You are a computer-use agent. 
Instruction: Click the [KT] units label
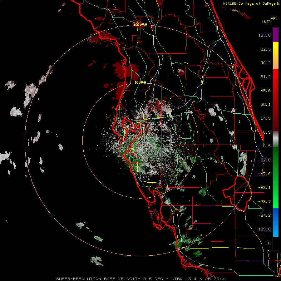pyautogui.click(x=266, y=22)
